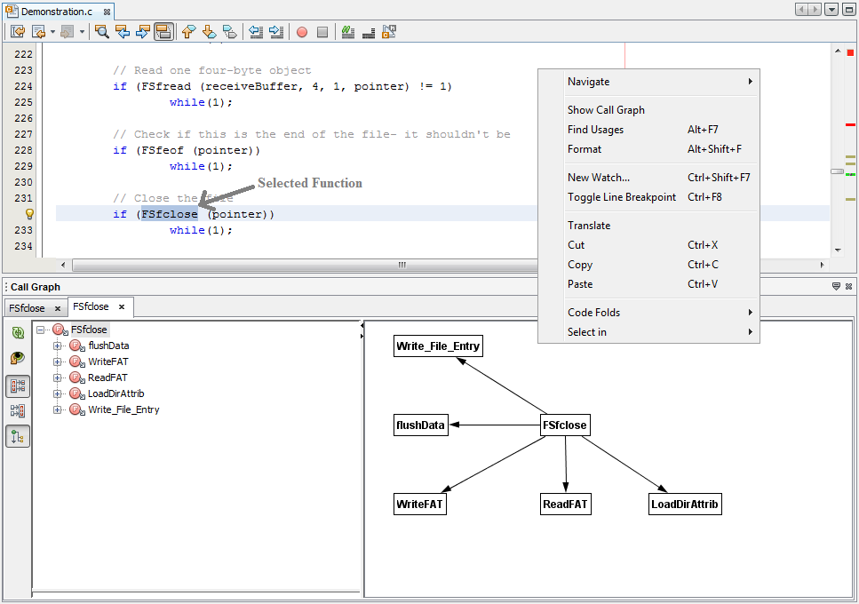Click the LoadDirAttrib node in the graph

tap(684, 505)
